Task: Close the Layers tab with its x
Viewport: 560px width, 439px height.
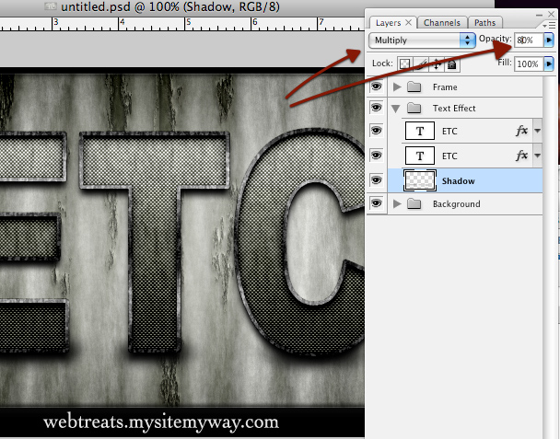Action: 409,22
